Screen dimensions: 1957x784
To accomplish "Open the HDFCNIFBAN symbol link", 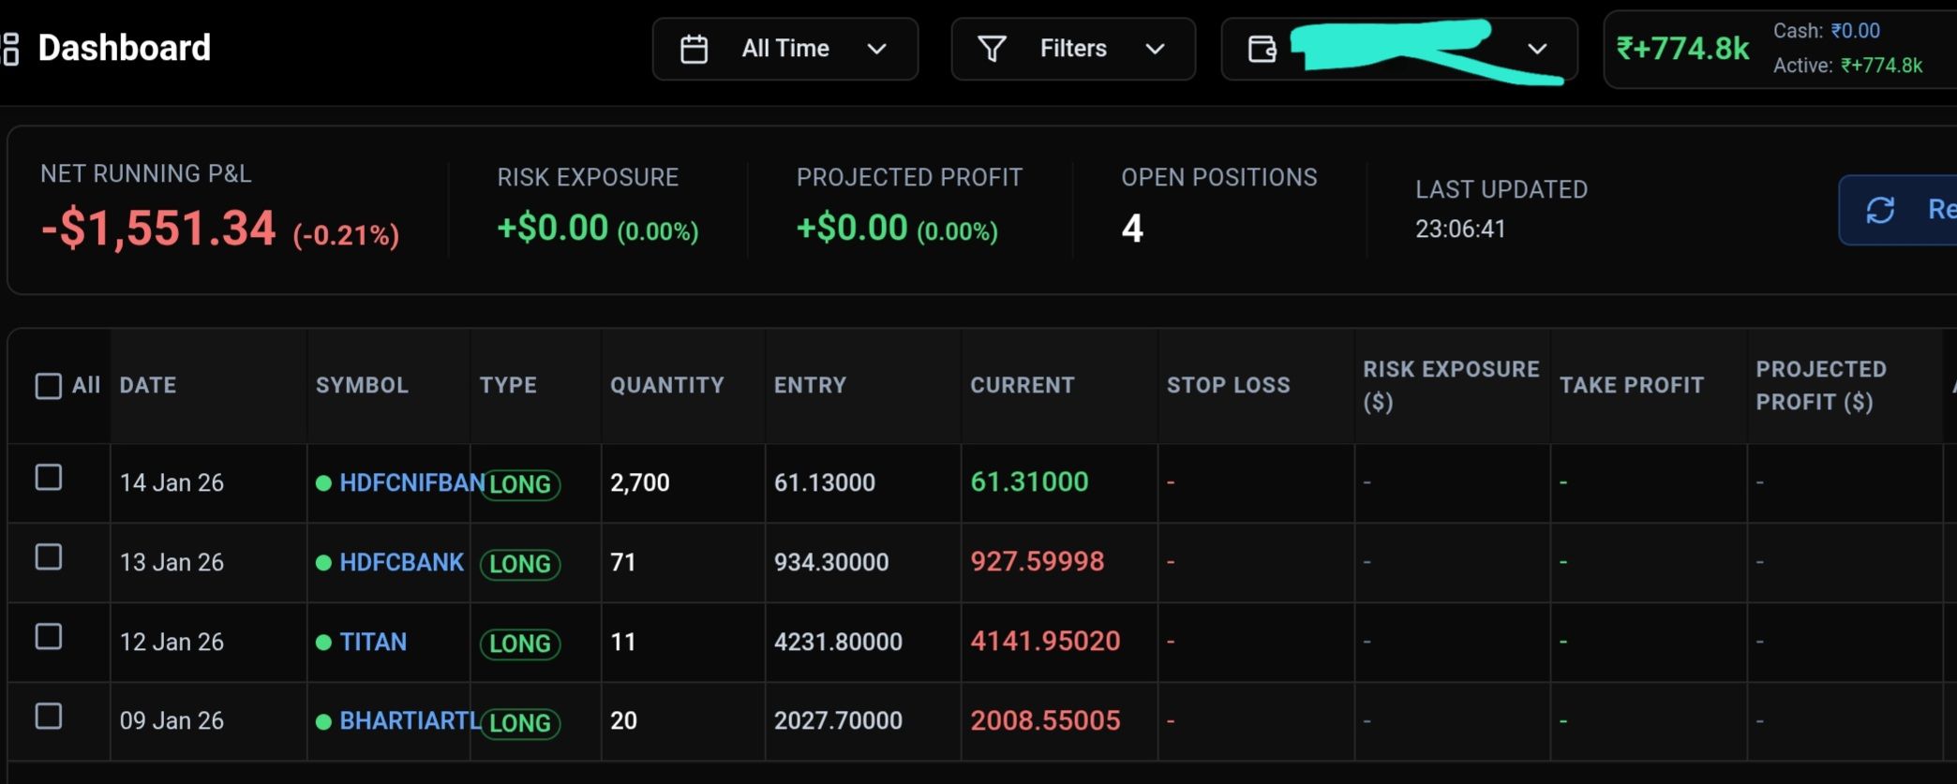I will coord(412,482).
